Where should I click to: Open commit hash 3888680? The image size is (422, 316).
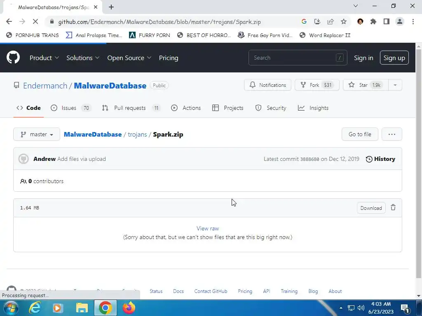tap(309, 159)
